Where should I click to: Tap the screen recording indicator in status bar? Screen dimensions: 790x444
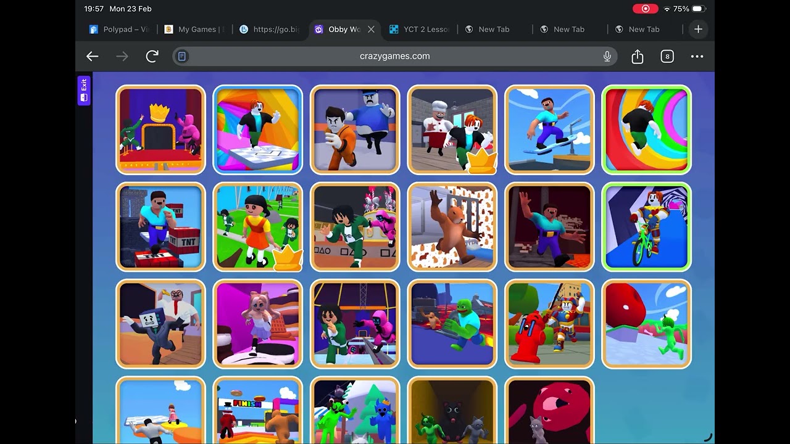pyautogui.click(x=646, y=9)
